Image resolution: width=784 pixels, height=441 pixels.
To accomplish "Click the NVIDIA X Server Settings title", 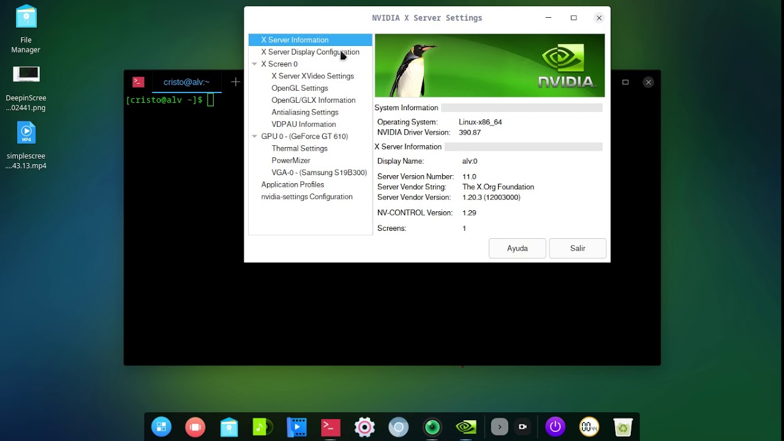I will coord(427,18).
